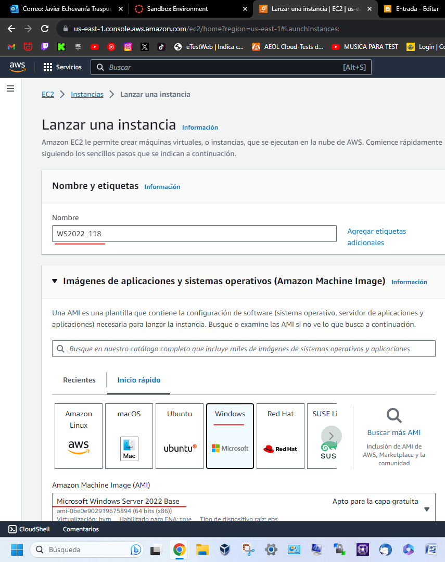Click the browser address bar URL
Viewport: 445px width, 562px height.
coord(206,29)
